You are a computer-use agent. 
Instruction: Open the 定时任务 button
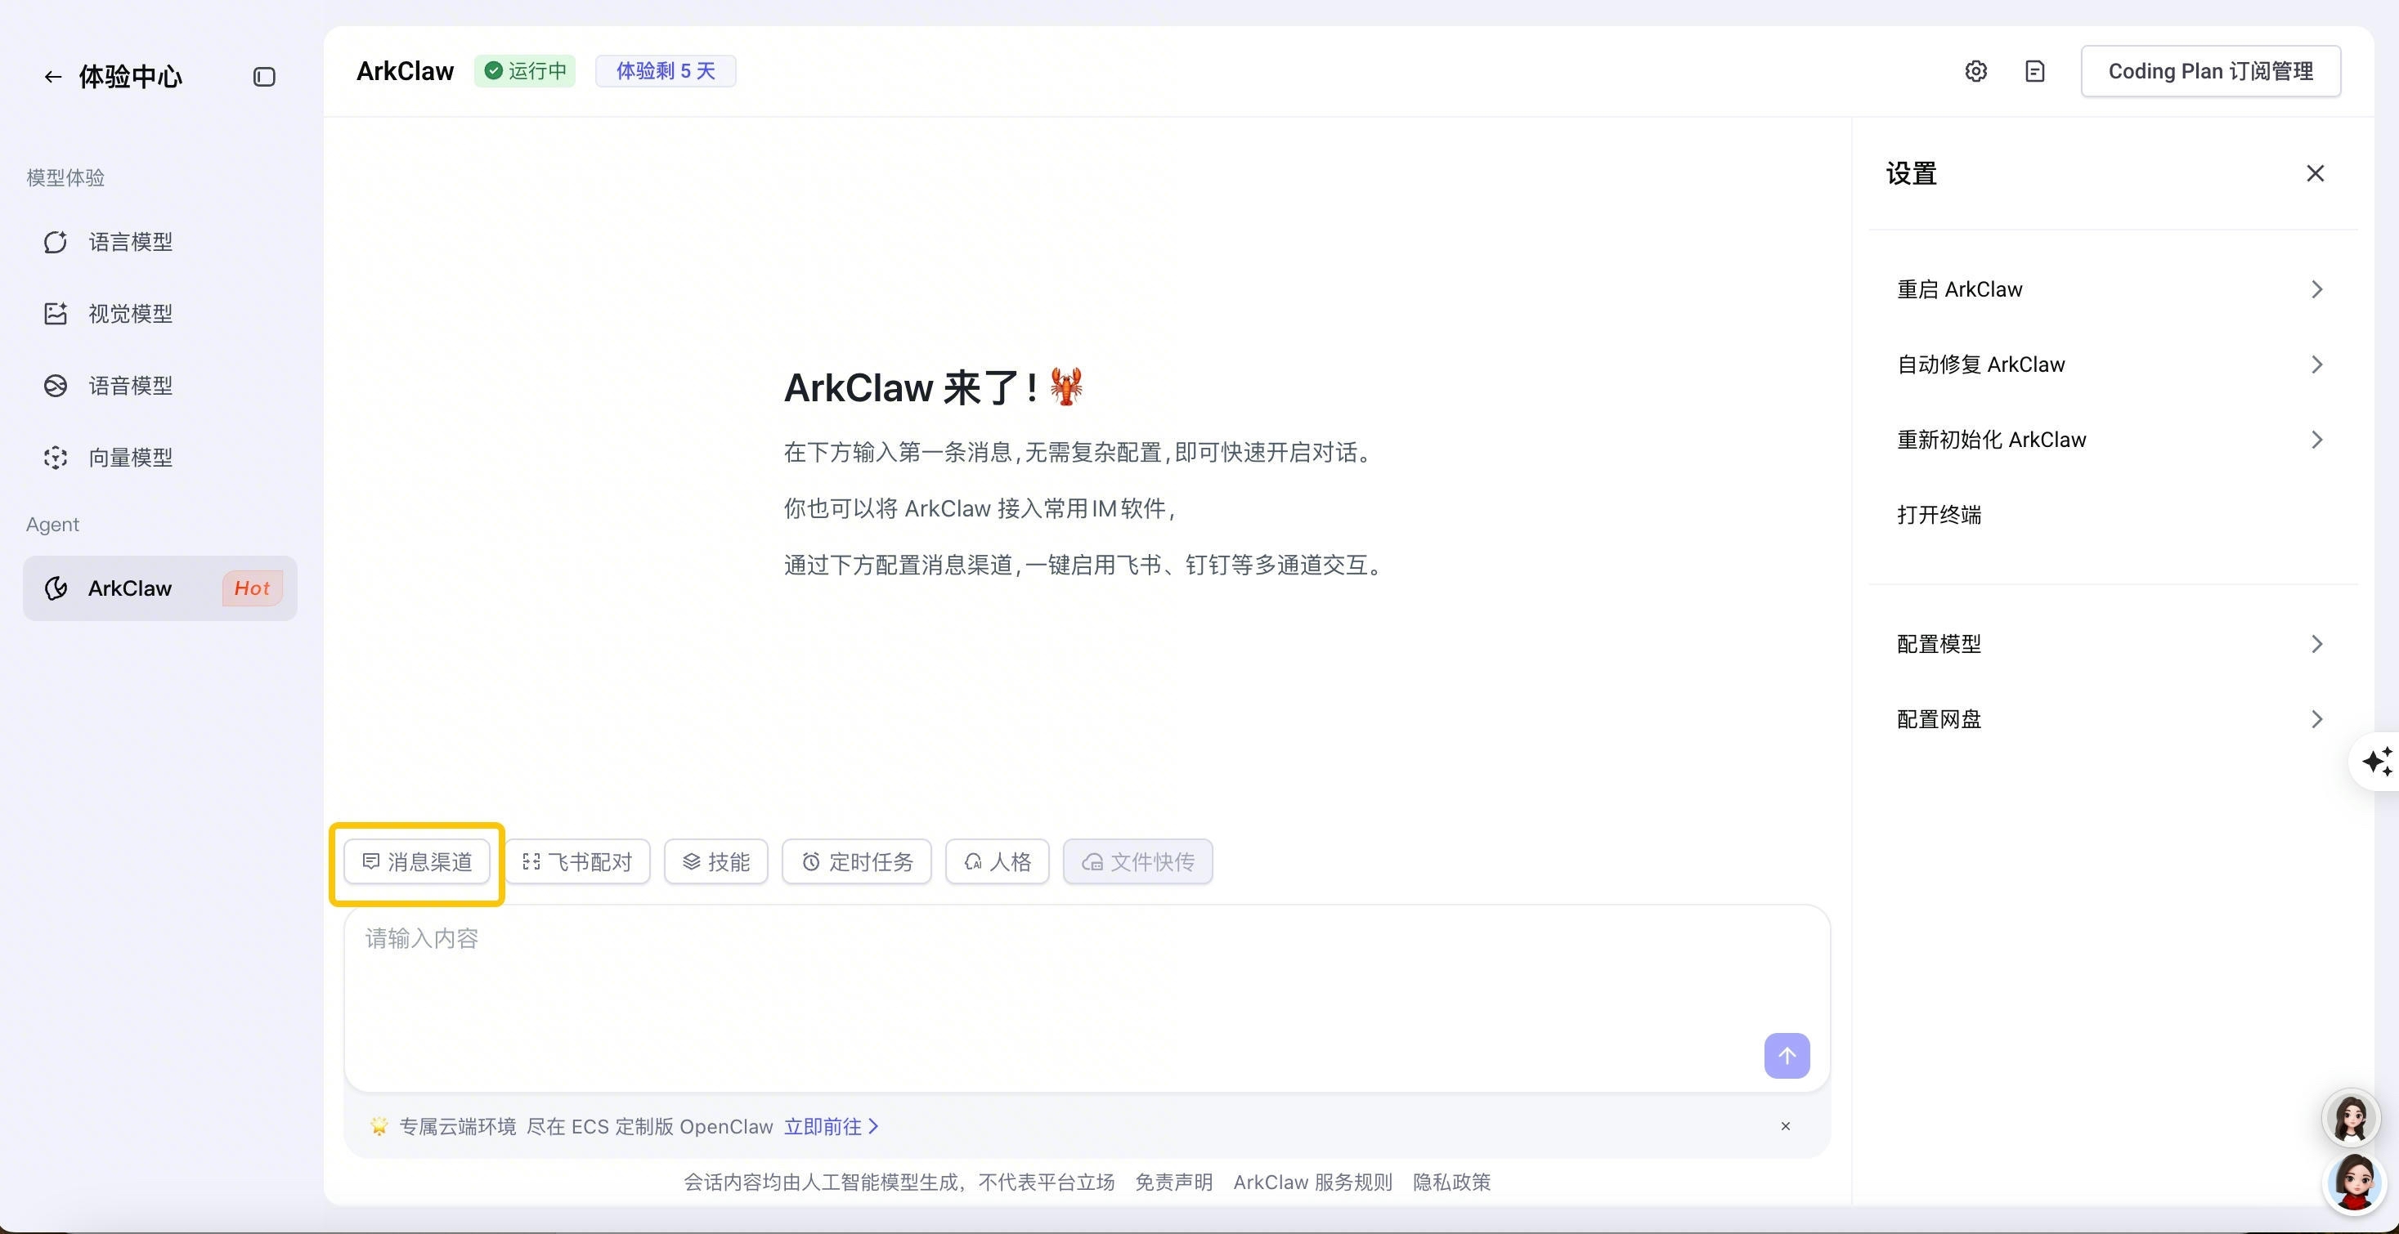coord(857,861)
